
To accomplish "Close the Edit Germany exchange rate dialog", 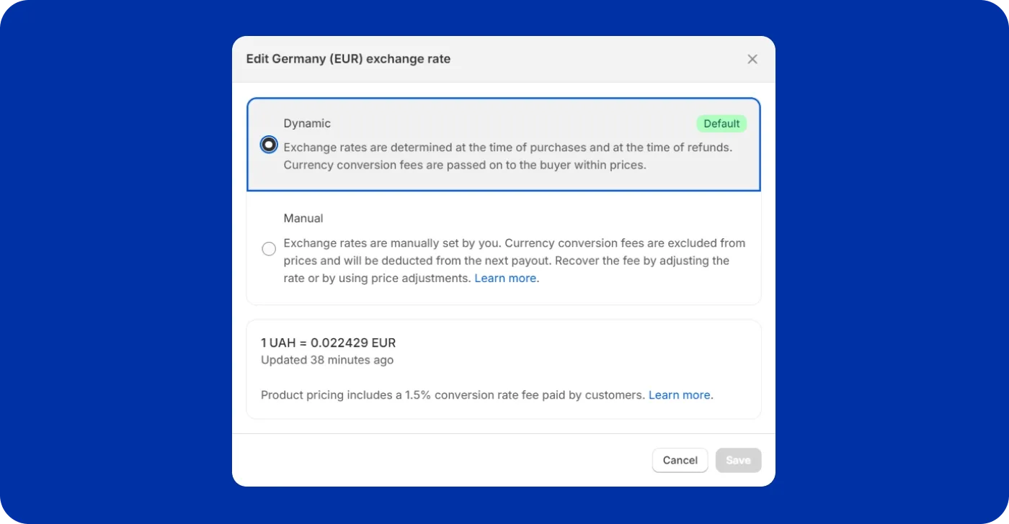I will [752, 58].
